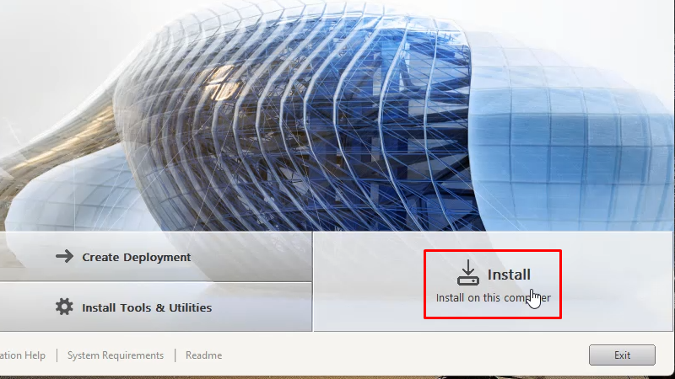
Task: Click the Exit button
Action: click(x=622, y=355)
